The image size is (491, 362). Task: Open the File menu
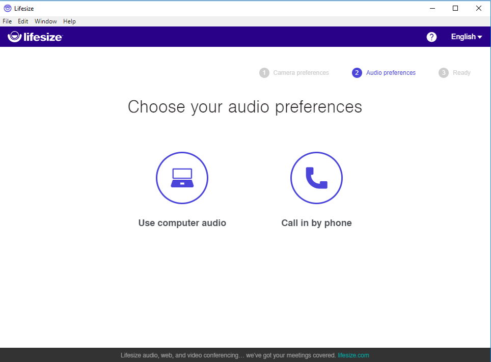pos(7,21)
